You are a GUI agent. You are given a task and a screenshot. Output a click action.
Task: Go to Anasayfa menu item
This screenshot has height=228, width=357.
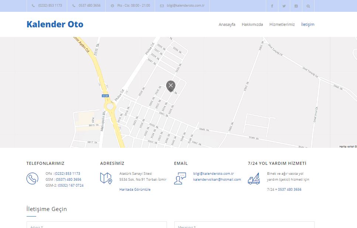pos(227,24)
